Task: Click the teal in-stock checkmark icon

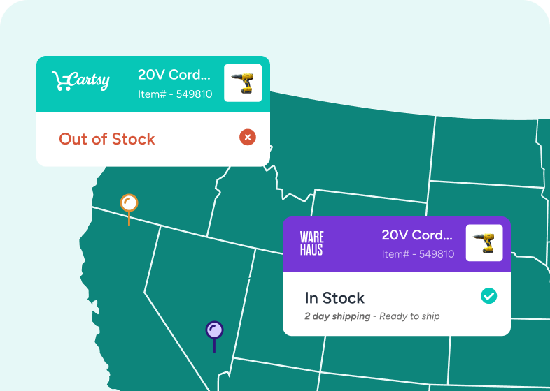Action: [488, 296]
